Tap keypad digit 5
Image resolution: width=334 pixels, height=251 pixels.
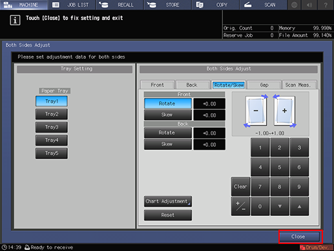[x=280, y=167]
